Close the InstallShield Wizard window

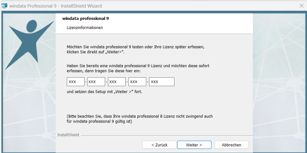[x=302, y=6]
